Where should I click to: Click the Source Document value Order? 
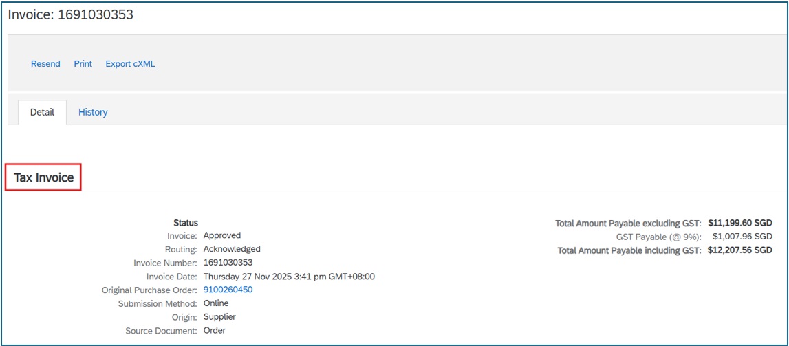point(215,331)
